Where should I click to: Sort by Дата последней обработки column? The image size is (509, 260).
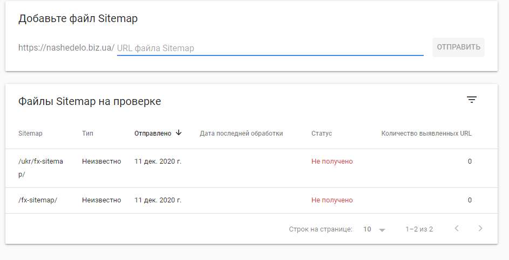click(x=241, y=133)
